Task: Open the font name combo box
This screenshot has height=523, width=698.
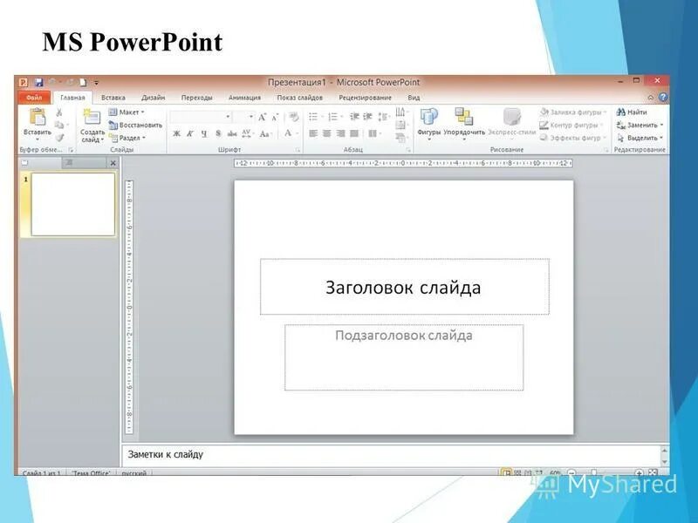Action: pyautogui.click(x=201, y=117)
